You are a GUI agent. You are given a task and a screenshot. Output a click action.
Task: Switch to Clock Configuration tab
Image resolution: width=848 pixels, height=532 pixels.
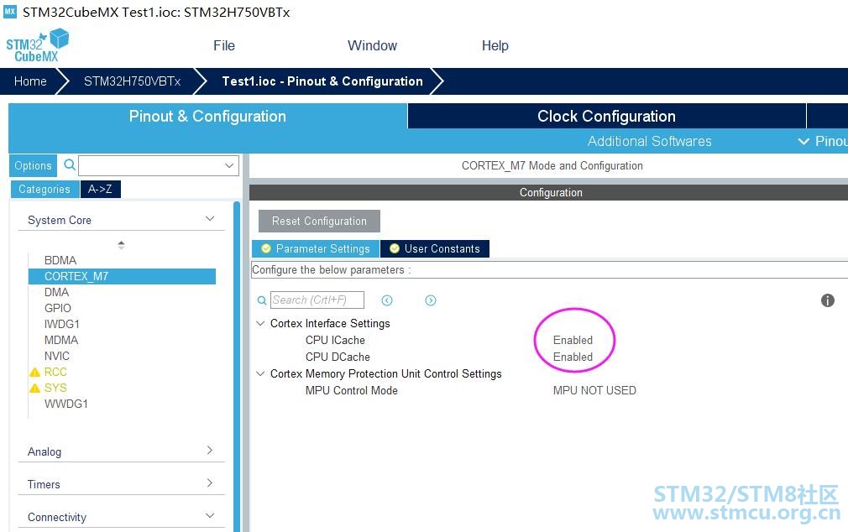[606, 117]
